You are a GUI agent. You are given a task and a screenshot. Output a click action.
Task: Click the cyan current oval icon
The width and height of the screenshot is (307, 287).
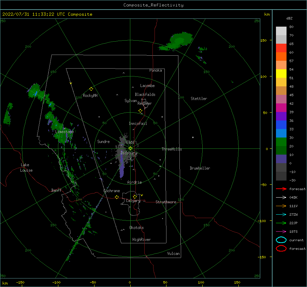click(x=281, y=240)
